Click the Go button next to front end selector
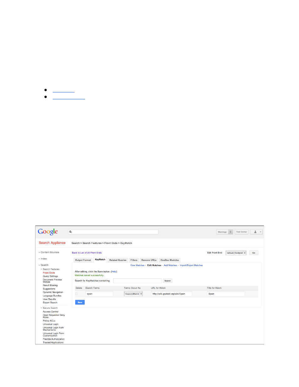This screenshot has height=387, width=299. (x=254, y=253)
